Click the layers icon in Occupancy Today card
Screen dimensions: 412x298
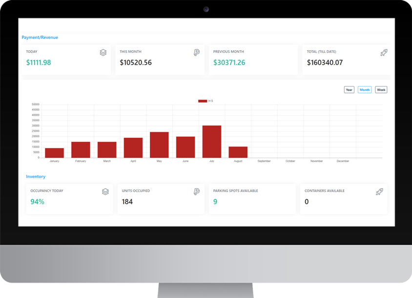pos(105,192)
